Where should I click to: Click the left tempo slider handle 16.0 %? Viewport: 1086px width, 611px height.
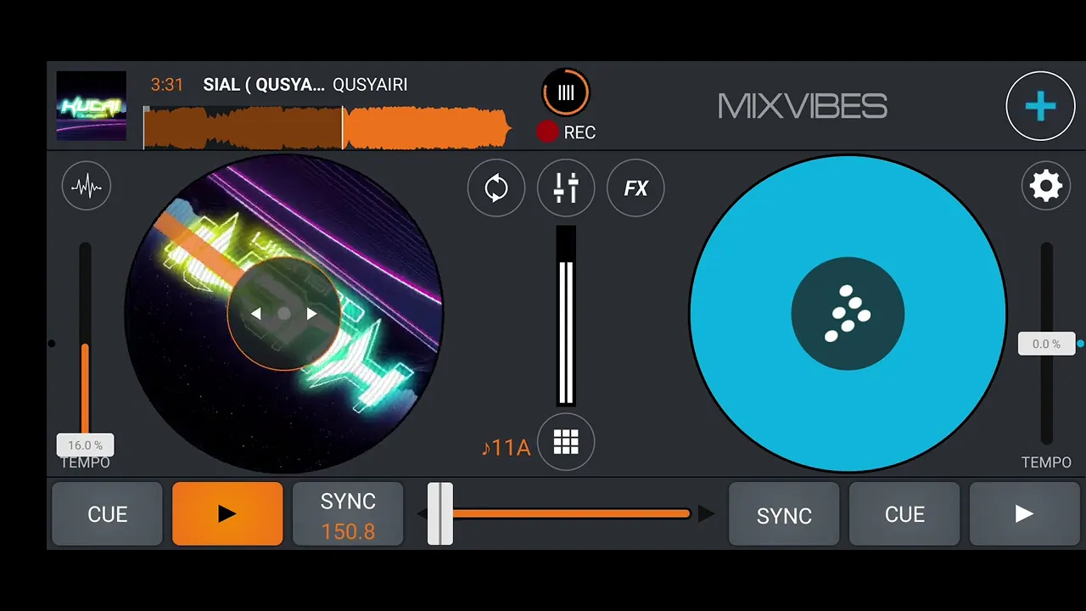85,446
